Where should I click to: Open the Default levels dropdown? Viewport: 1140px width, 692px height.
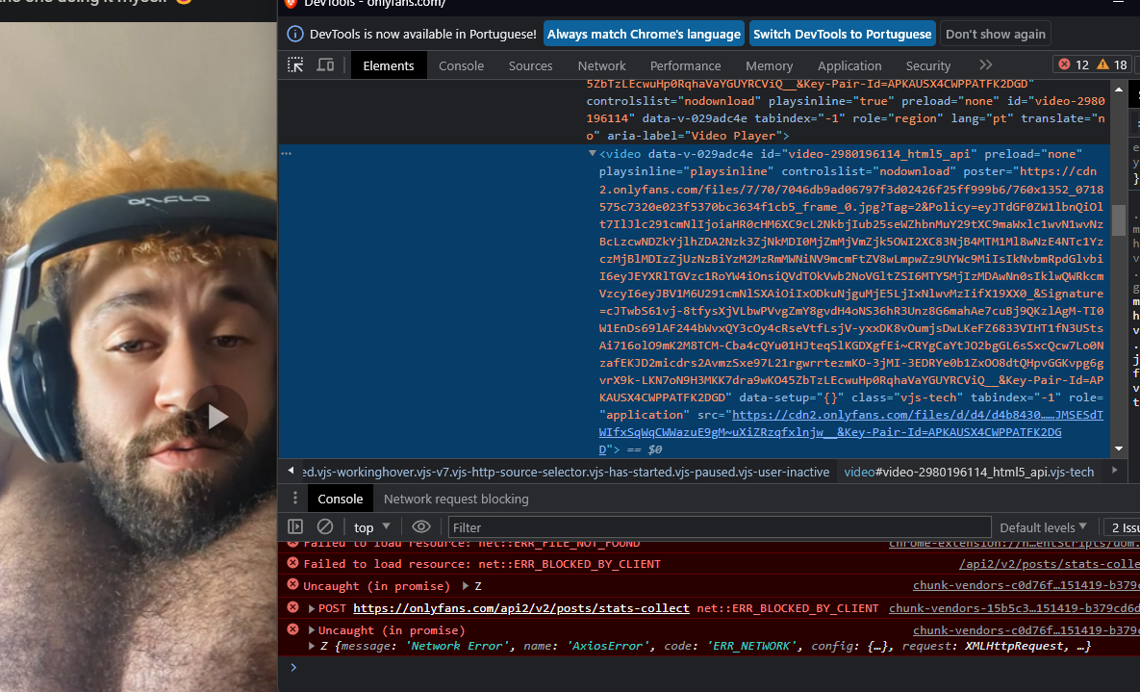(1043, 527)
